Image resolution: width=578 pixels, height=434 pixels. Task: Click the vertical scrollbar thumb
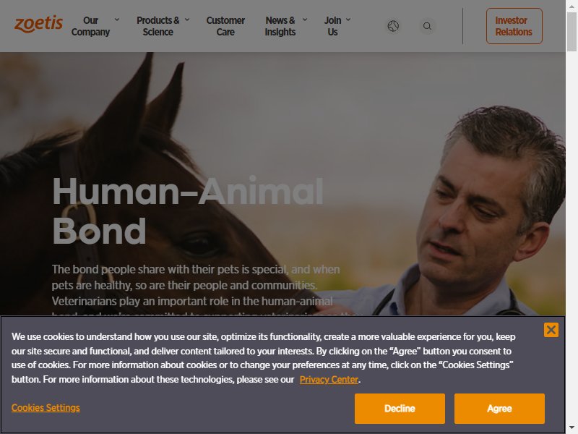(x=571, y=31)
